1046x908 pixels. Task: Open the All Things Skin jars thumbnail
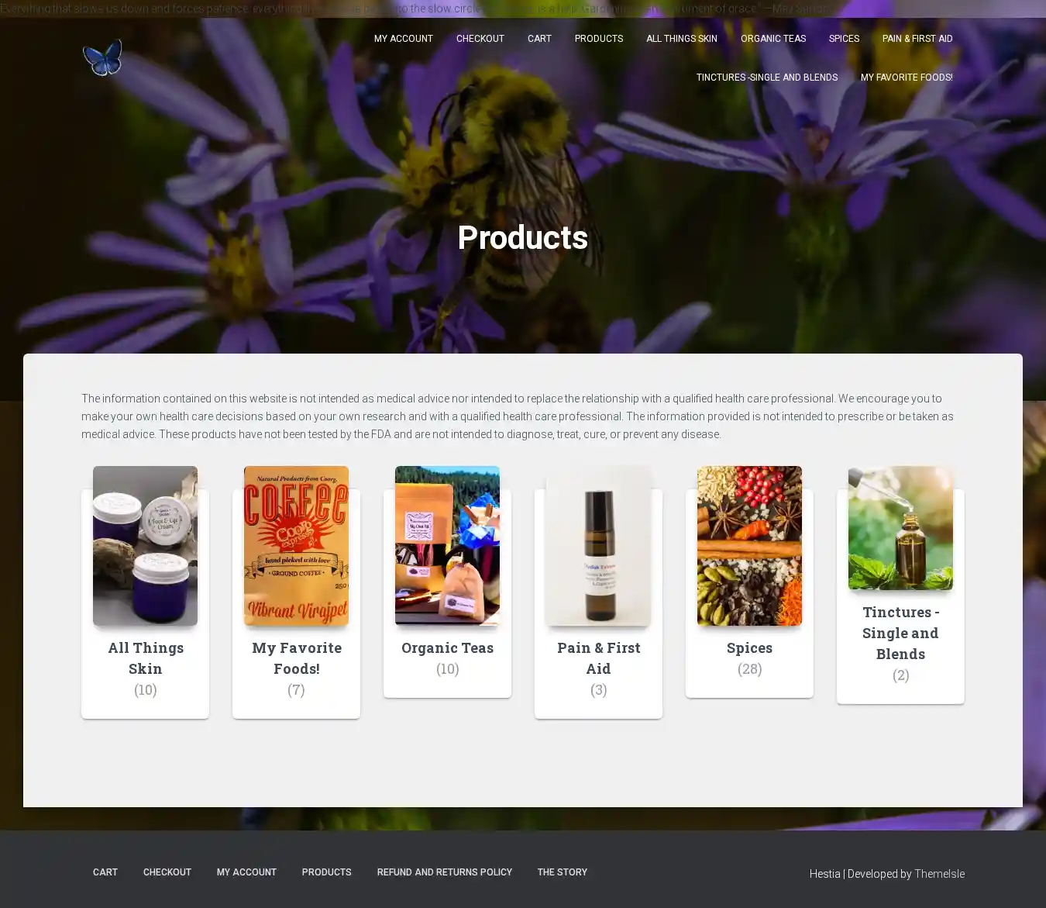click(x=145, y=545)
